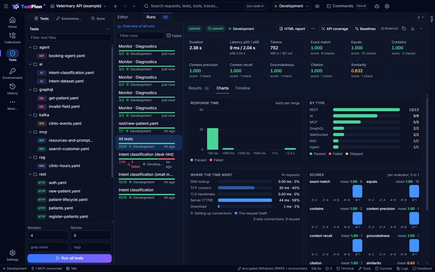The width and height of the screenshot is (435, 272).
Task: Click the Redacted indicator
Action: [389, 28]
